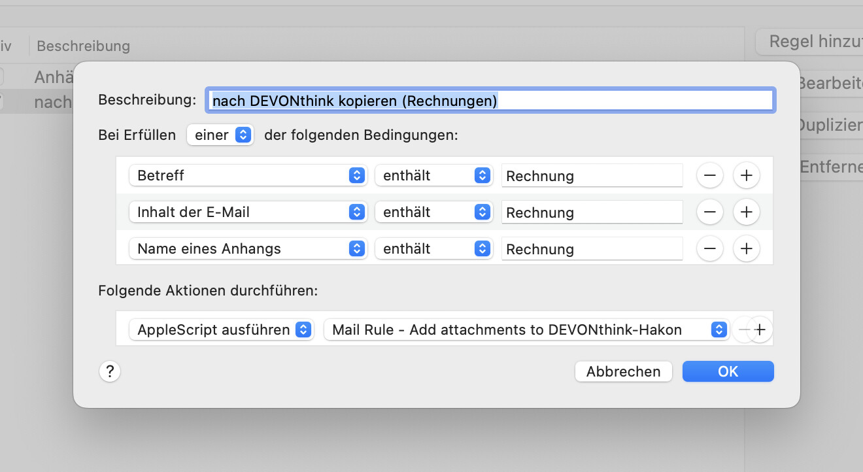Open 'enthält' operator dropdown in Betreff row
Image resolution: width=863 pixels, height=472 pixels.
(433, 175)
